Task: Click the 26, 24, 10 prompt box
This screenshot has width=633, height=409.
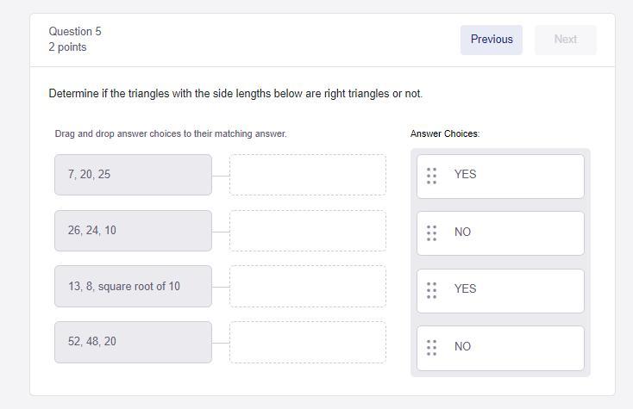Action: point(133,231)
